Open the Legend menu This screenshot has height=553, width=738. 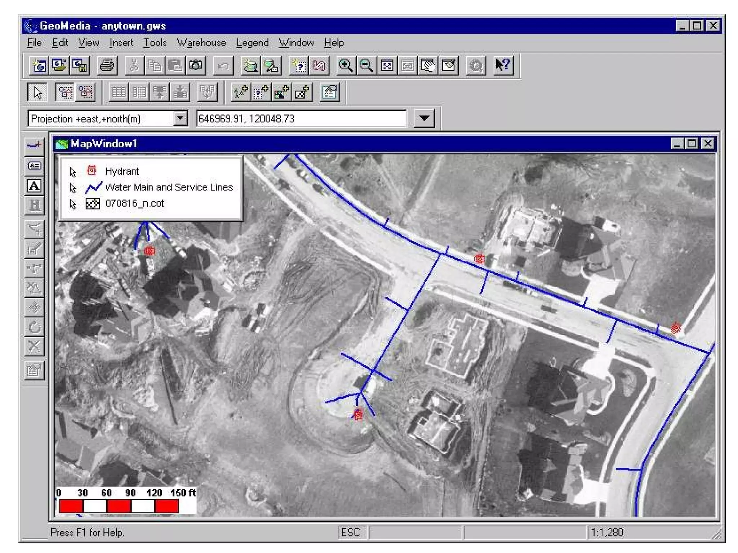point(252,43)
